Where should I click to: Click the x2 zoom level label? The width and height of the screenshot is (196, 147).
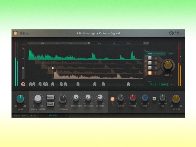(23, 58)
